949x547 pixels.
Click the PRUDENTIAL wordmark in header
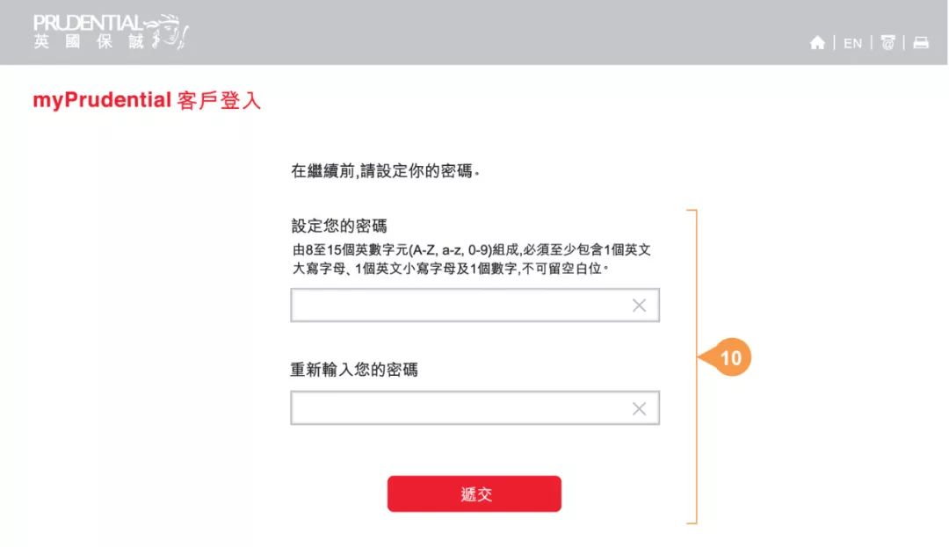[x=87, y=23]
